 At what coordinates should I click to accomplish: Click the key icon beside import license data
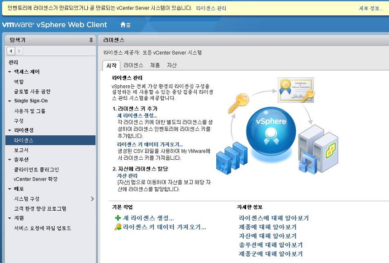[118, 226]
